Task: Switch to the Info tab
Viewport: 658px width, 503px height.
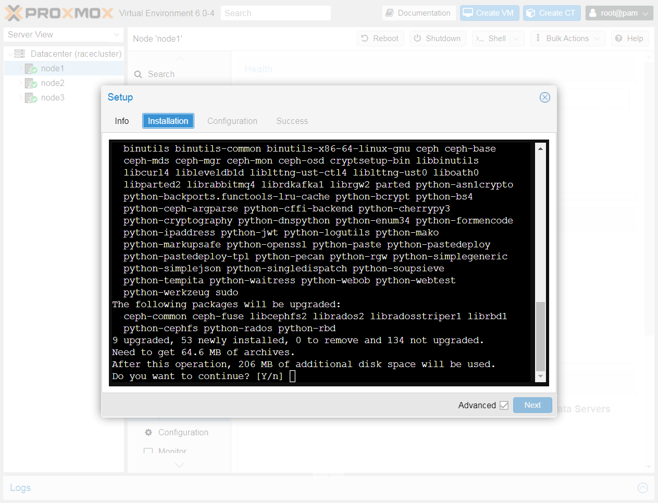Action: 122,121
